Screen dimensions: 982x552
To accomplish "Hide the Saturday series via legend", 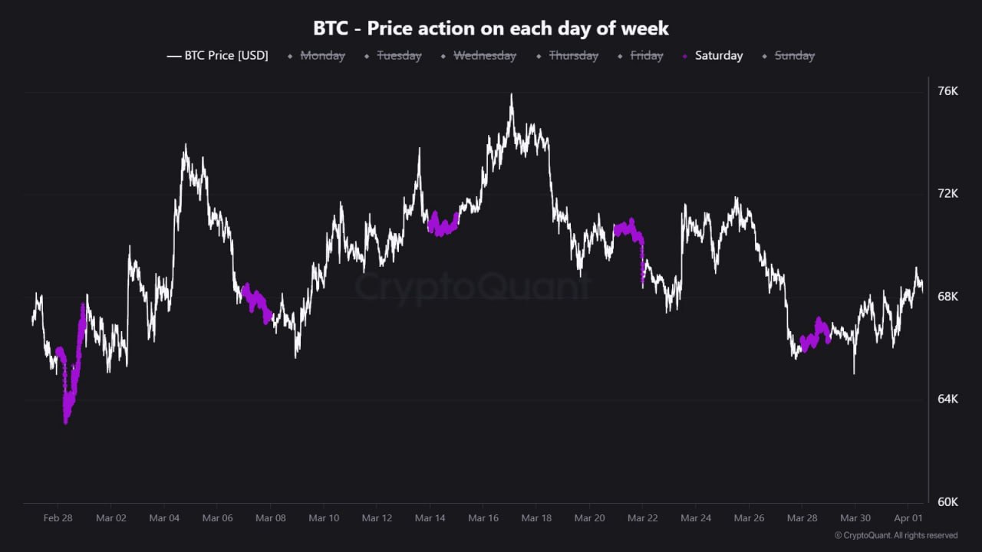I will coord(718,56).
